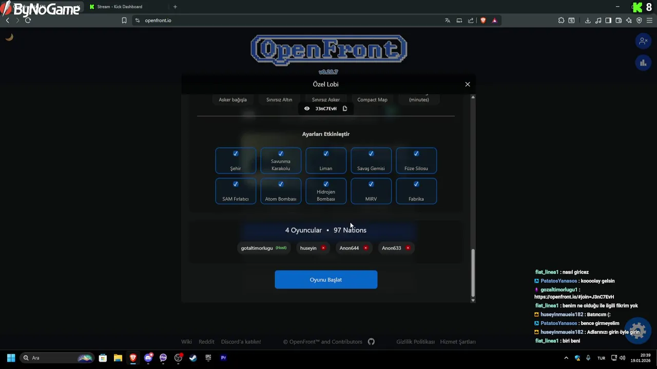This screenshot has width=657, height=369.
Task: Close the Özel Lobi dialog
Action: tap(468, 84)
